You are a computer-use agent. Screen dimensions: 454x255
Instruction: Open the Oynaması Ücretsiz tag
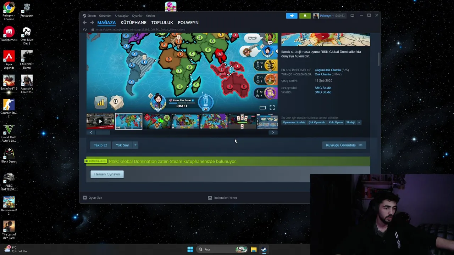(x=294, y=123)
